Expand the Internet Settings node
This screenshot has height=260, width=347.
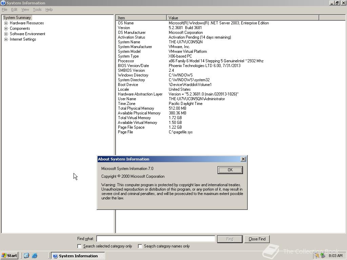pyautogui.click(x=6, y=39)
